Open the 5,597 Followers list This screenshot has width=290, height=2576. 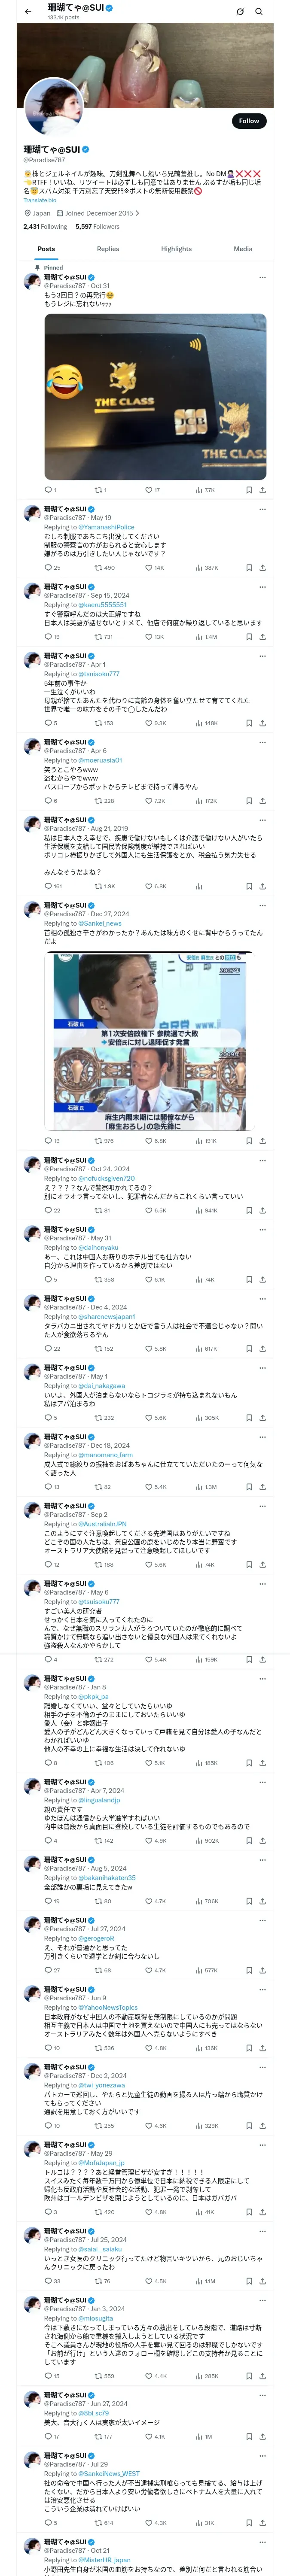[x=97, y=226]
